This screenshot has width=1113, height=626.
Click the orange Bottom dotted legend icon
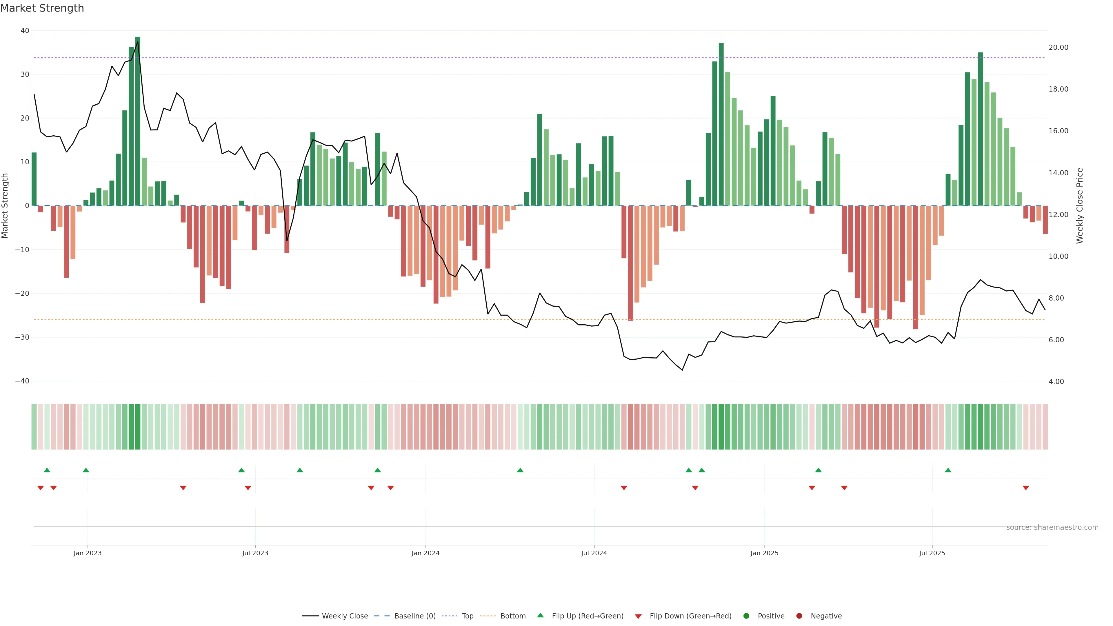point(488,616)
